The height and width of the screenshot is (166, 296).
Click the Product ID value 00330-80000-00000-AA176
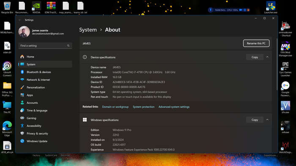click(x=129, y=87)
